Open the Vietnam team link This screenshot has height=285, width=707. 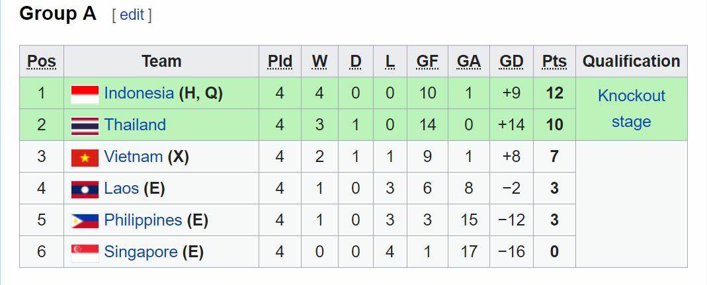tap(133, 157)
